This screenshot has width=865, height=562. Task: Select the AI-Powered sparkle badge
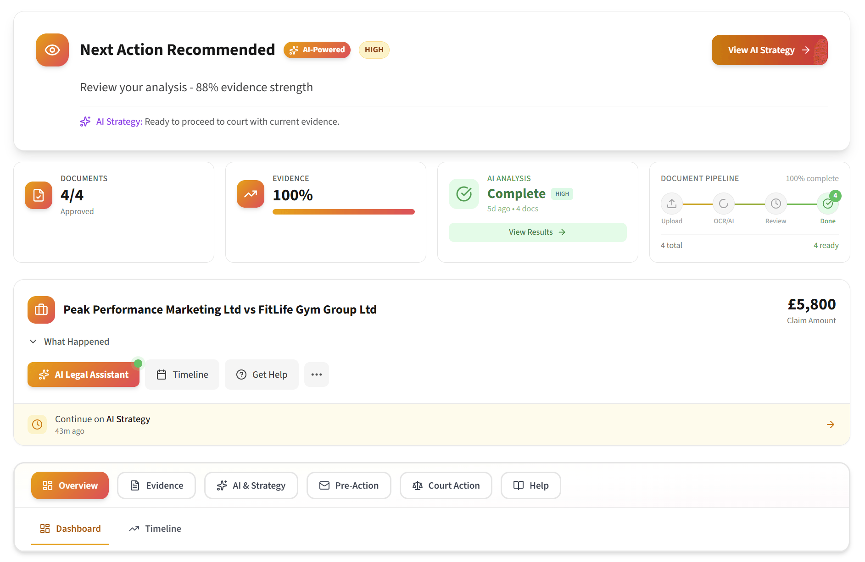click(x=317, y=50)
